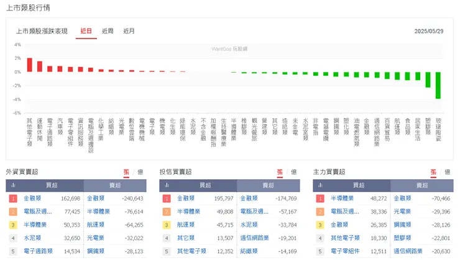Open 金融類 link with -70,466 in 主力賣超
The image size is (460, 260).
pos(403,198)
